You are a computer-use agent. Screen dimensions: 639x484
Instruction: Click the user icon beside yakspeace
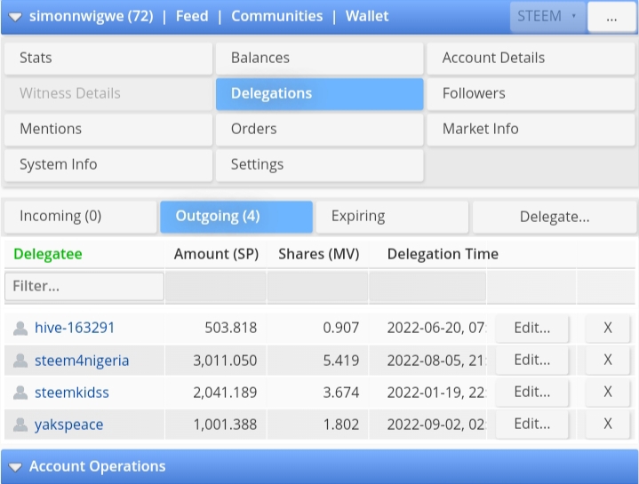[x=20, y=424]
